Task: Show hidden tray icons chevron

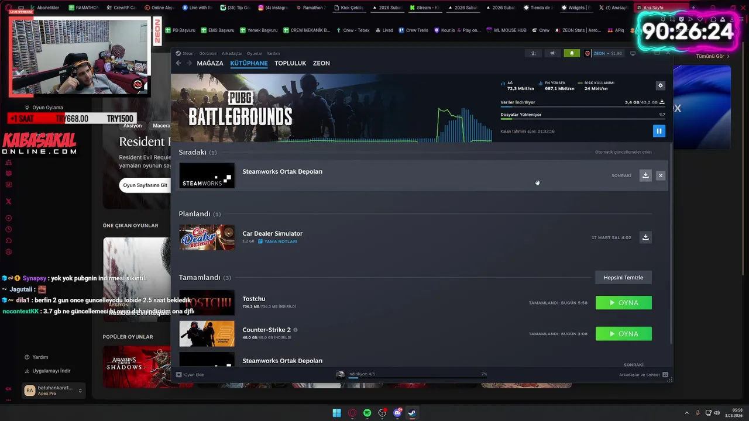Action: click(x=686, y=413)
